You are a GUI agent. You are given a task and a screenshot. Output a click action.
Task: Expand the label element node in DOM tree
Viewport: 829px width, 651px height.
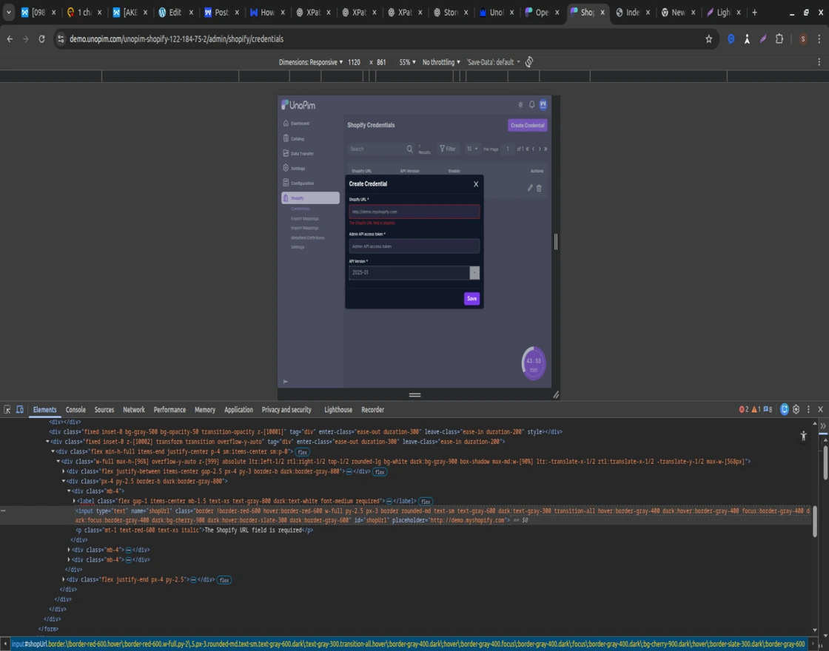pyautogui.click(x=74, y=502)
